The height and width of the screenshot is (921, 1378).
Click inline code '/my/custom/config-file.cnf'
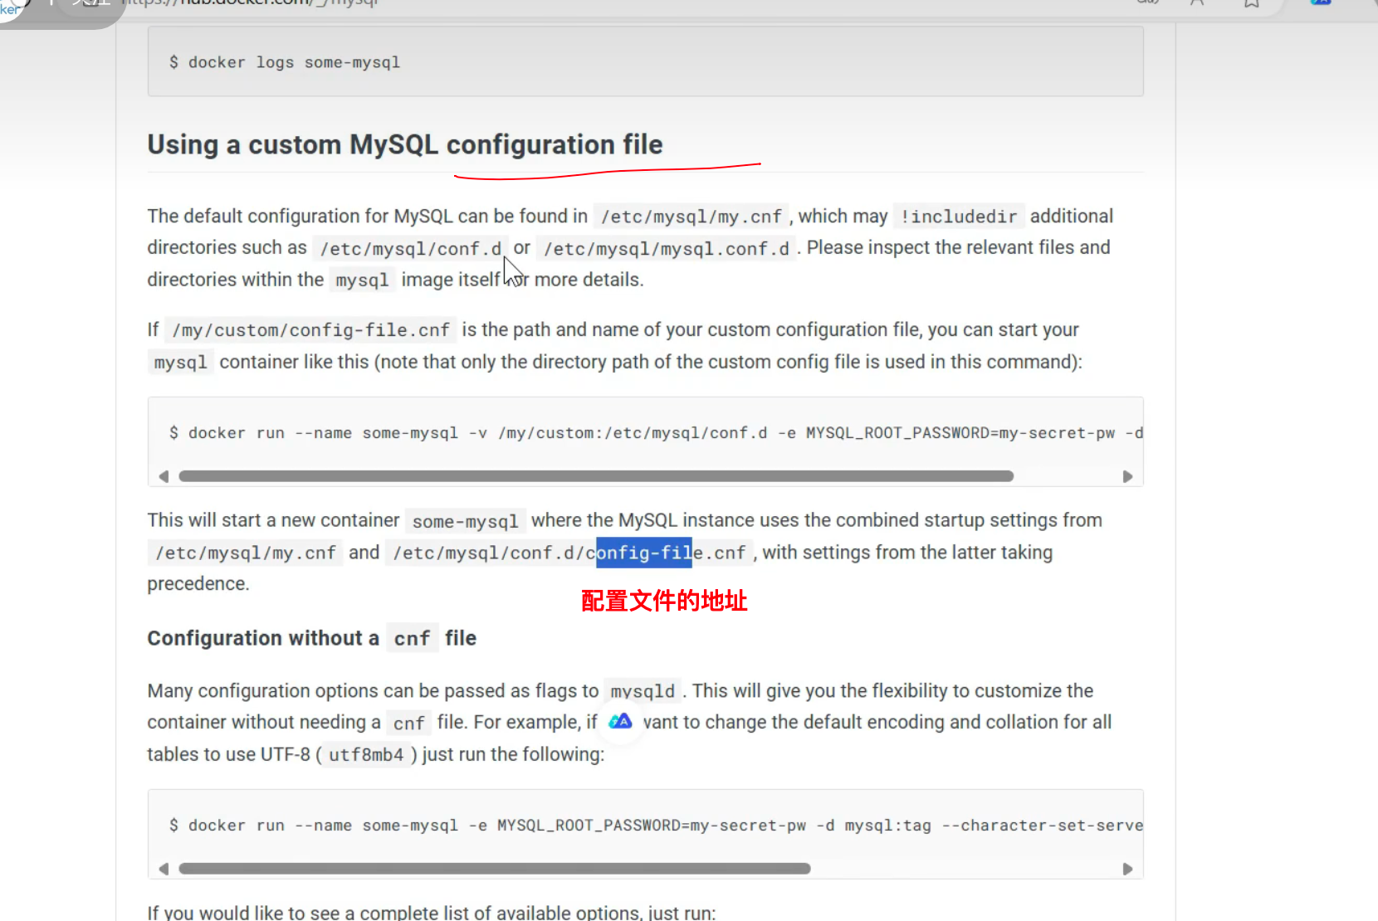pos(311,330)
